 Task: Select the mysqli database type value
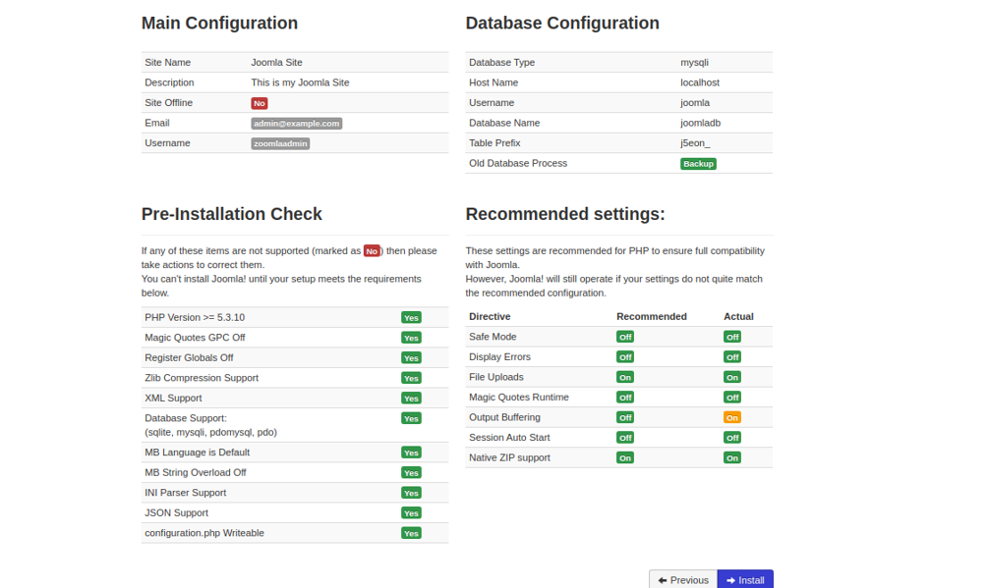pyautogui.click(x=694, y=62)
